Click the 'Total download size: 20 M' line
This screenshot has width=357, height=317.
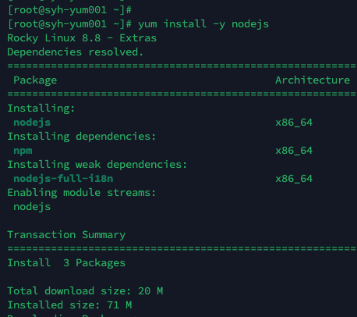85,291
